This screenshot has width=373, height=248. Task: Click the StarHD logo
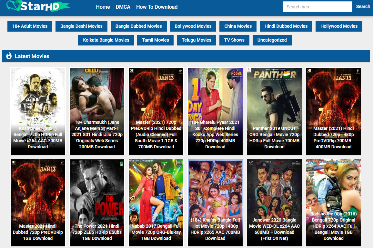pos(38,6)
